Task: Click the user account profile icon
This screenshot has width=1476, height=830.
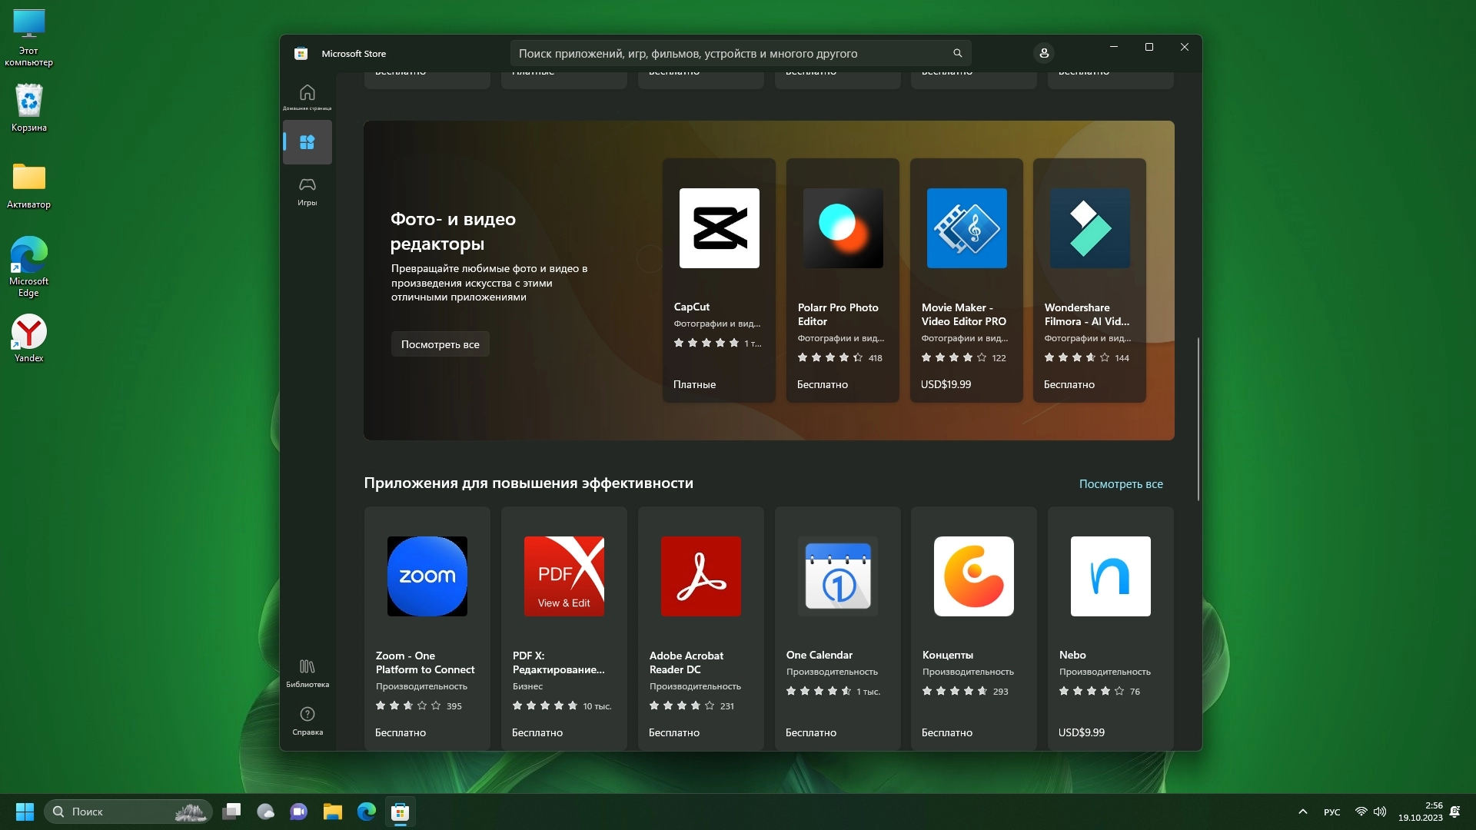Action: pyautogui.click(x=1043, y=53)
